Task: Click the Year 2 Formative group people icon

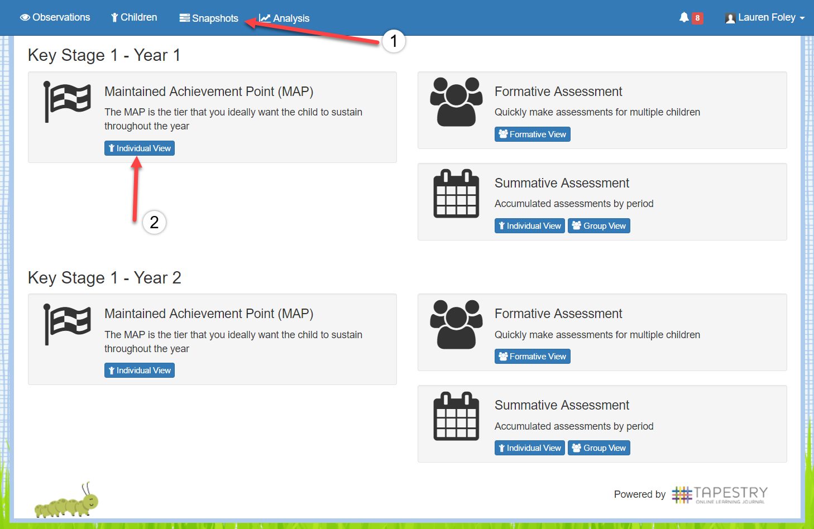Action: [456, 324]
